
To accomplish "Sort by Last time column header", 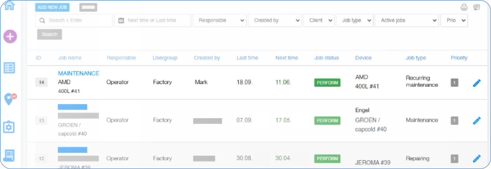I will pos(247,58).
